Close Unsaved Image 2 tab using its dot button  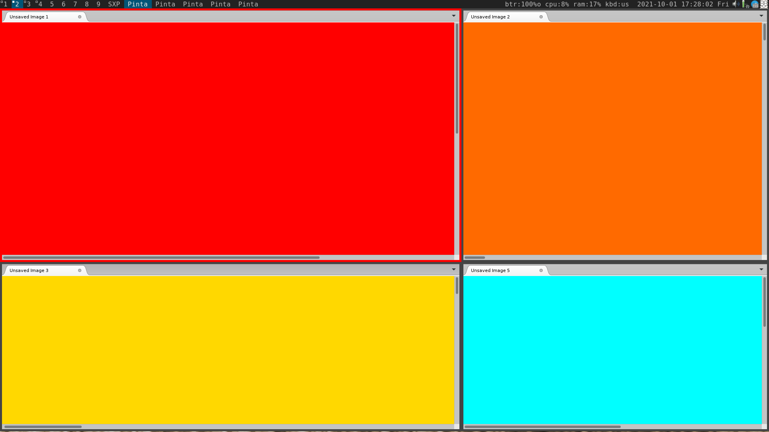(541, 17)
